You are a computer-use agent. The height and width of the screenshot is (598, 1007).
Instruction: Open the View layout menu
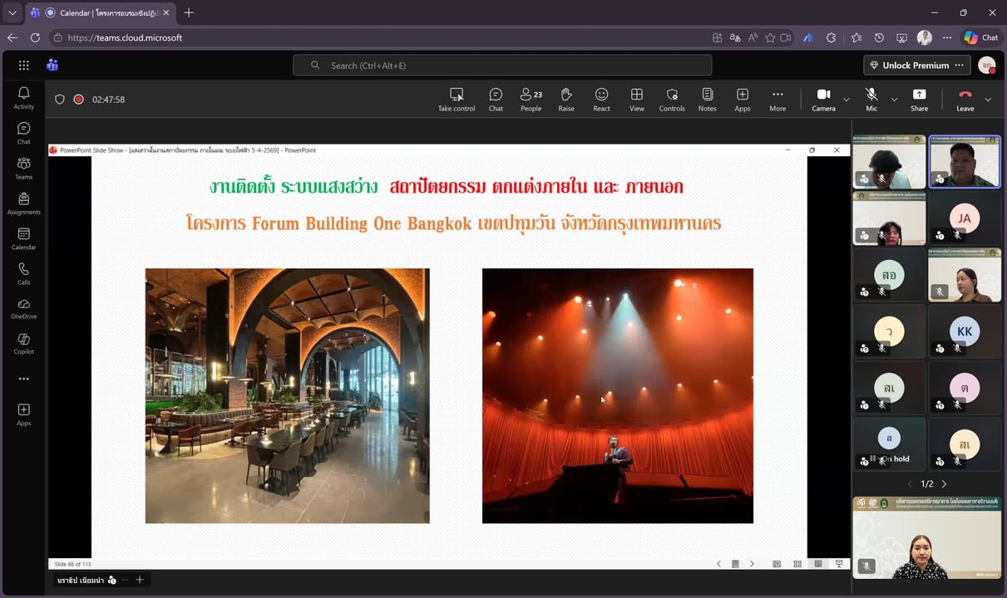pos(636,99)
